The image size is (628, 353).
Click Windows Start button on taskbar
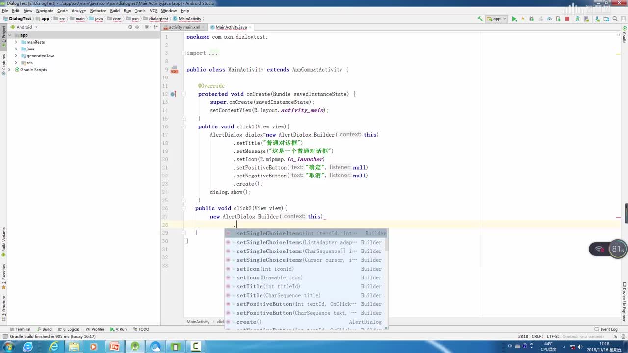point(9,347)
